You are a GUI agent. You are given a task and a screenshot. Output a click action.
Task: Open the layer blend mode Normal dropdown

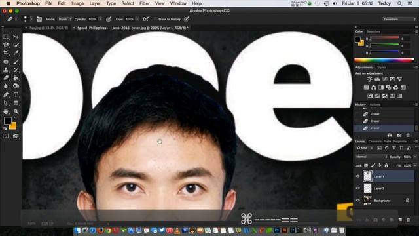point(371,157)
